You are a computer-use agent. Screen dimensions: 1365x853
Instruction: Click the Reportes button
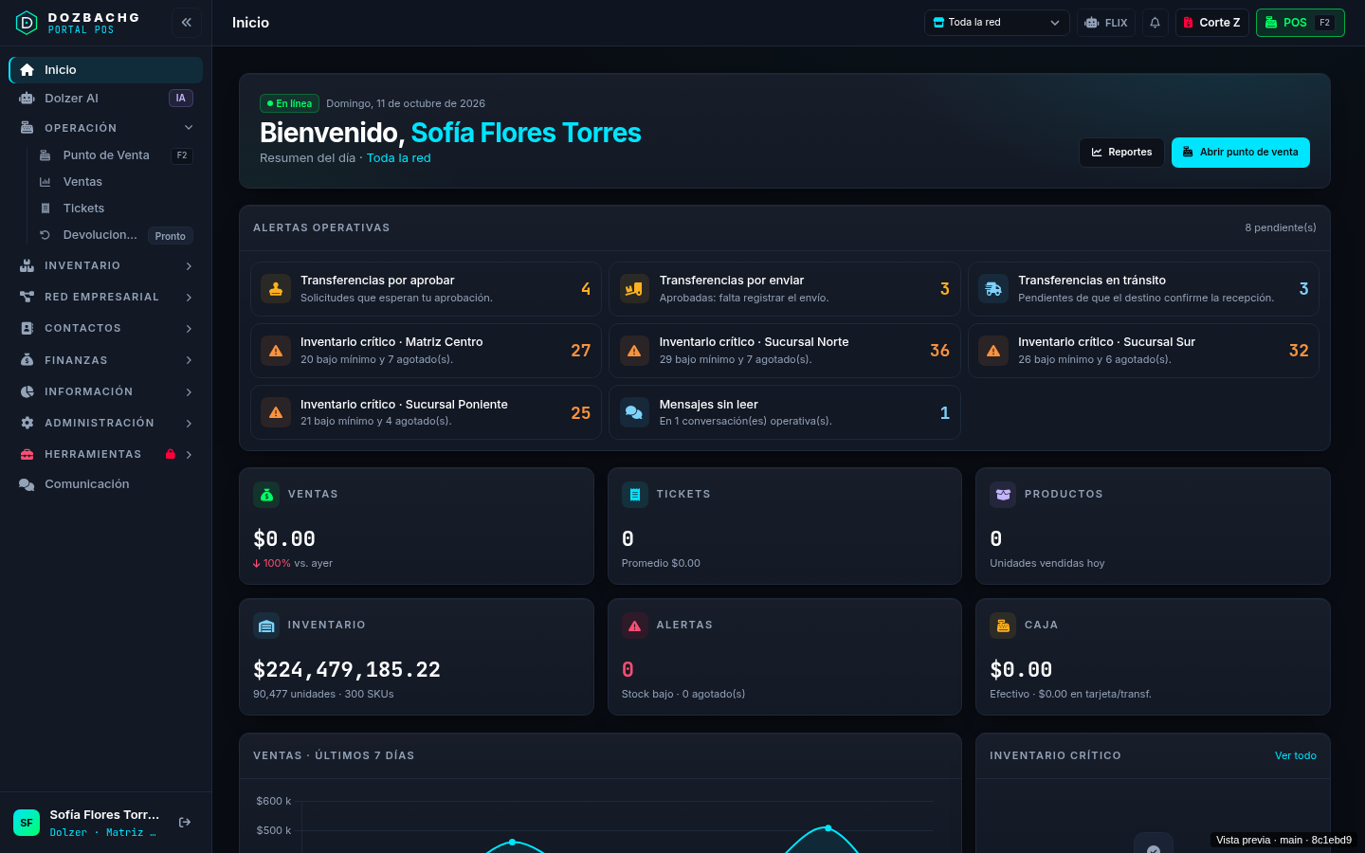point(1121,153)
